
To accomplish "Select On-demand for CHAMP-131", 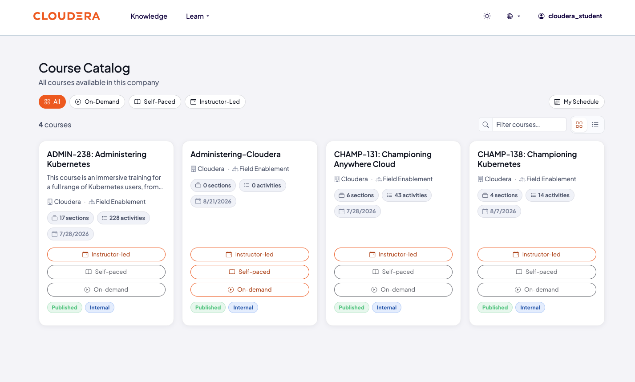I will [393, 289].
